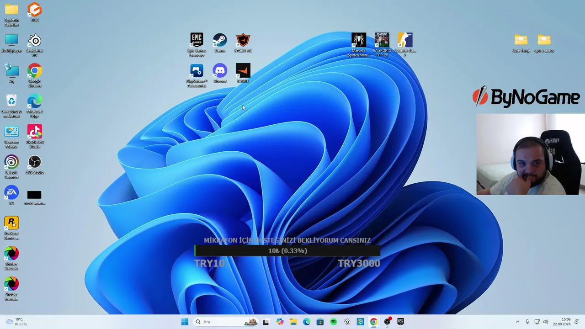Select the GCC desktop icon

[x=35, y=12]
